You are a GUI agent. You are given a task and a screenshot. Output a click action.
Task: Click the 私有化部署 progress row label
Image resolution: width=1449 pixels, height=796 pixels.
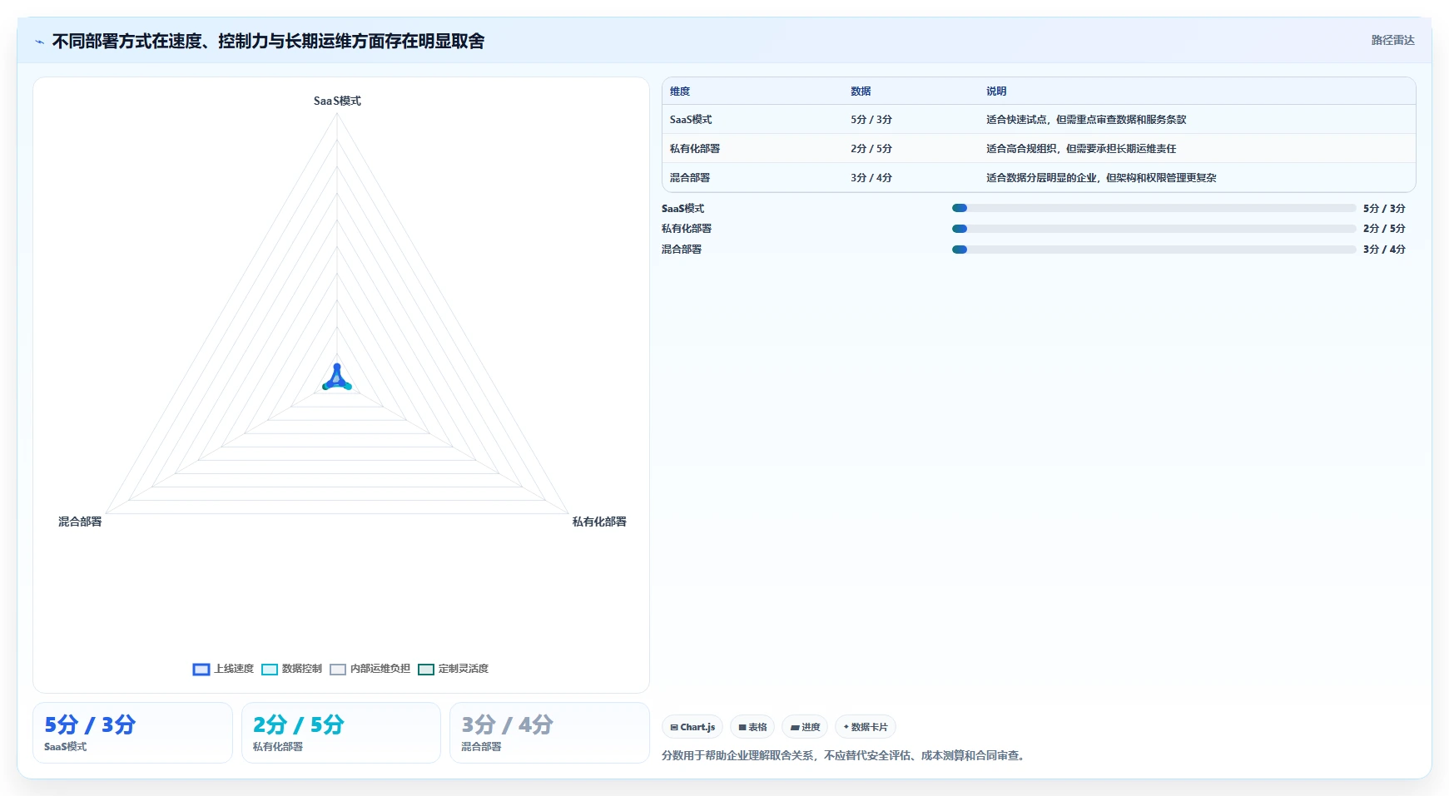coord(687,229)
